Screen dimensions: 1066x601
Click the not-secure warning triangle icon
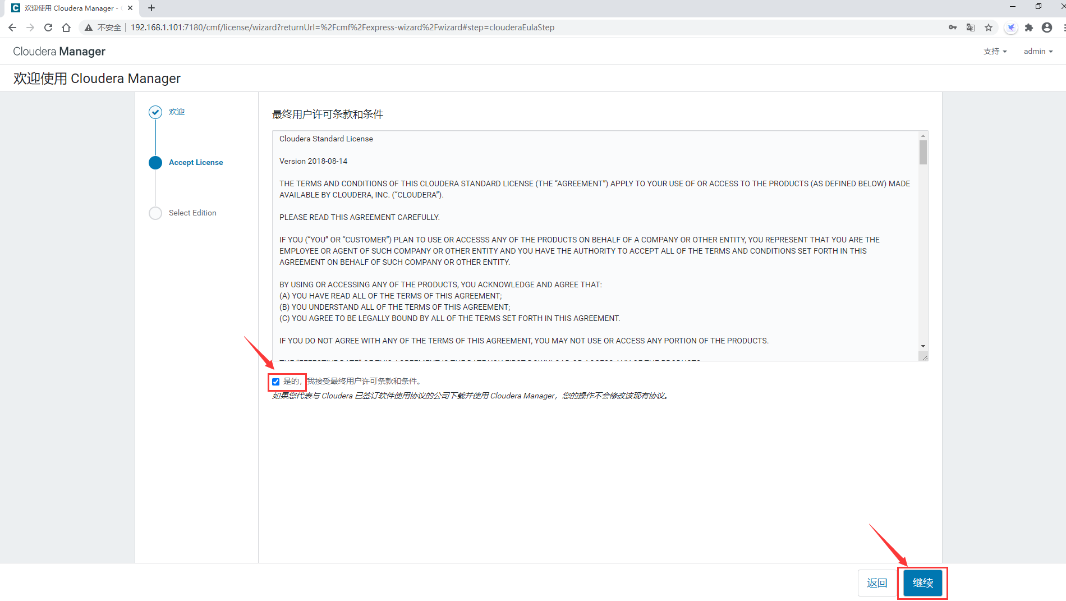[89, 27]
